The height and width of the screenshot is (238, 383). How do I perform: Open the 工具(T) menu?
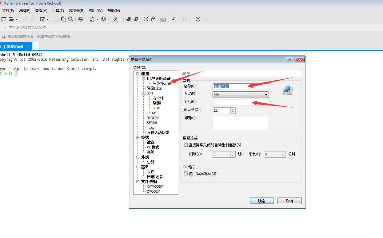58,11
